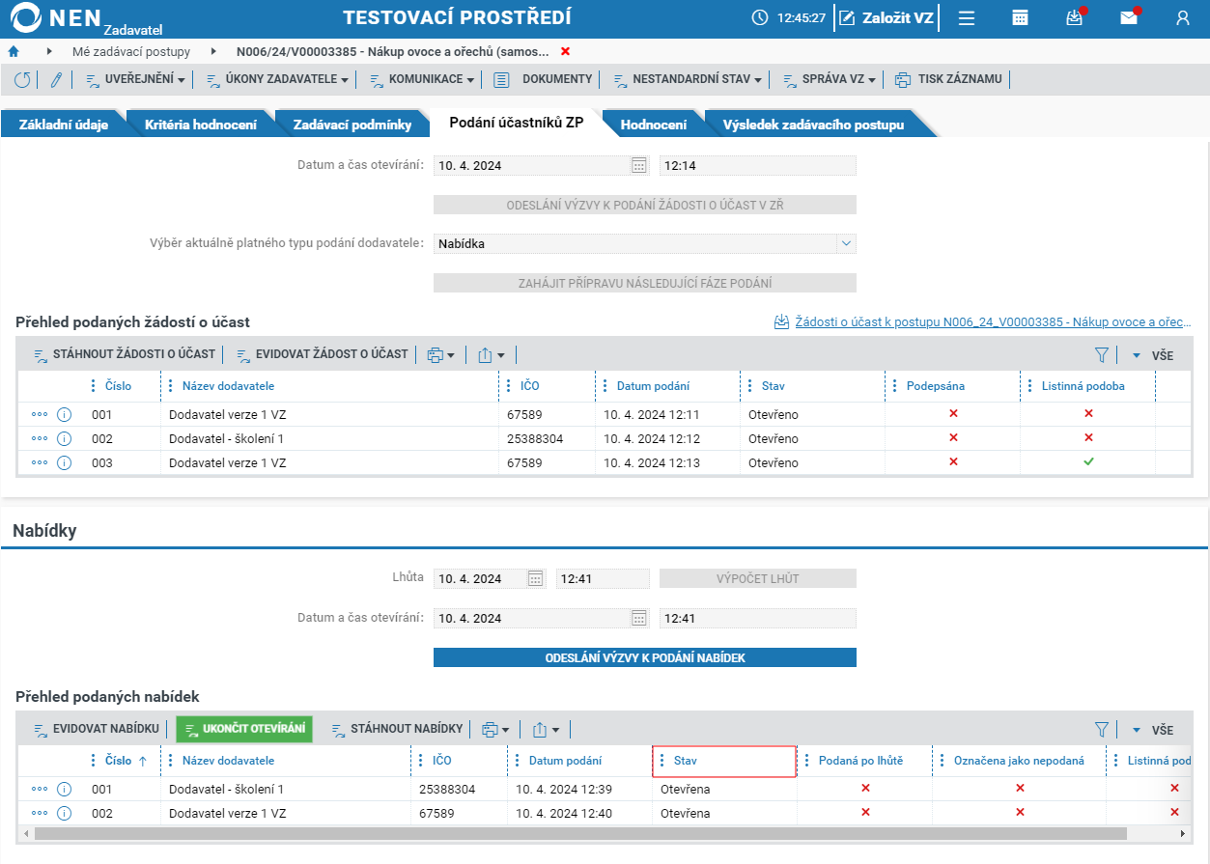Expand the KOMUNIKACE menu

(422, 79)
